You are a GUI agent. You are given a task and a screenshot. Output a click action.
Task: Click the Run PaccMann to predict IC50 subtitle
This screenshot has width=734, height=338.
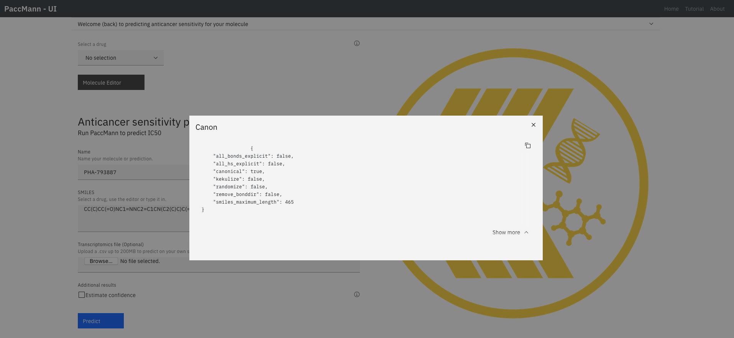(120, 133)
